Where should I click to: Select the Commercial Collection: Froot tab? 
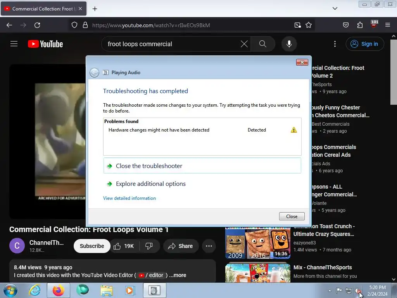pyautogui.click(x=43, y=9)
